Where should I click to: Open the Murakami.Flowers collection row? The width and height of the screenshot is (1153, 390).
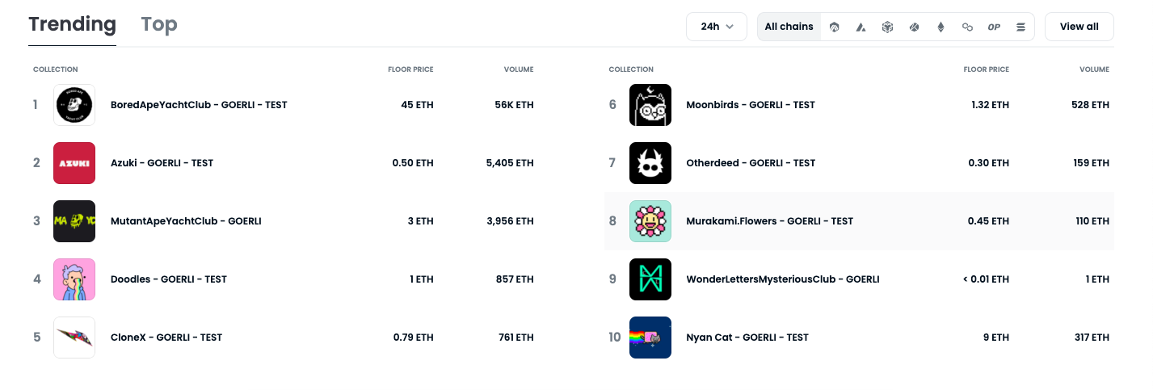(769, 221)
